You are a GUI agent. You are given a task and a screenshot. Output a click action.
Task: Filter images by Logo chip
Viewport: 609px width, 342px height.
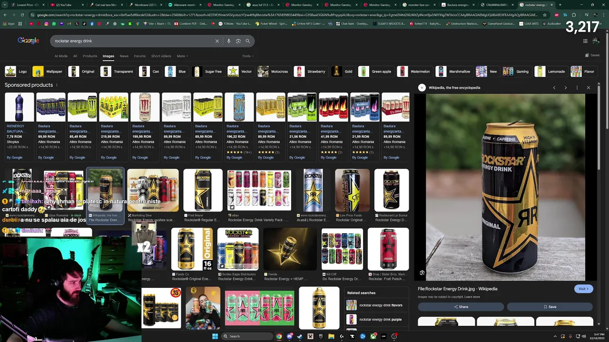click(x=17, y=72)
